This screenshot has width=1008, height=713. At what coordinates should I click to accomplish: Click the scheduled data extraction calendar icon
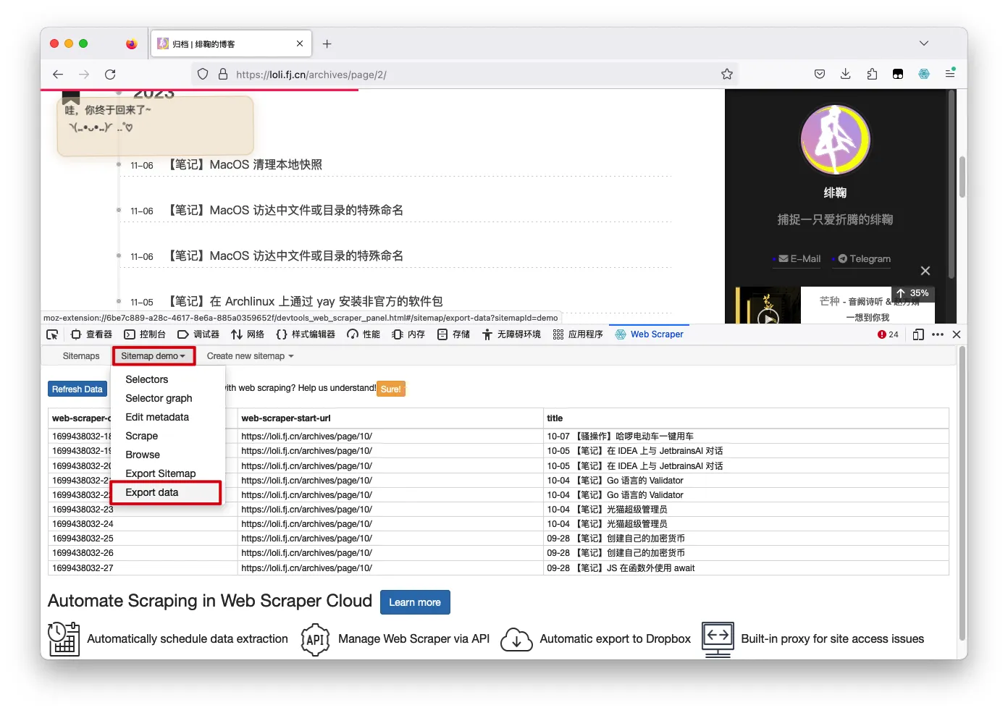[64, 639]
